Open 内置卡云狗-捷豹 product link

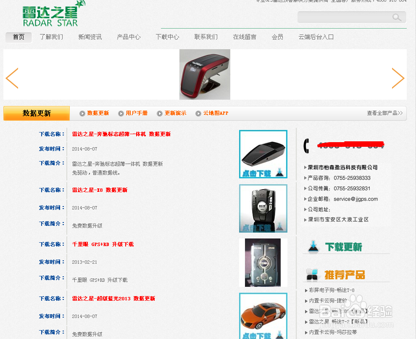point(328,301)
